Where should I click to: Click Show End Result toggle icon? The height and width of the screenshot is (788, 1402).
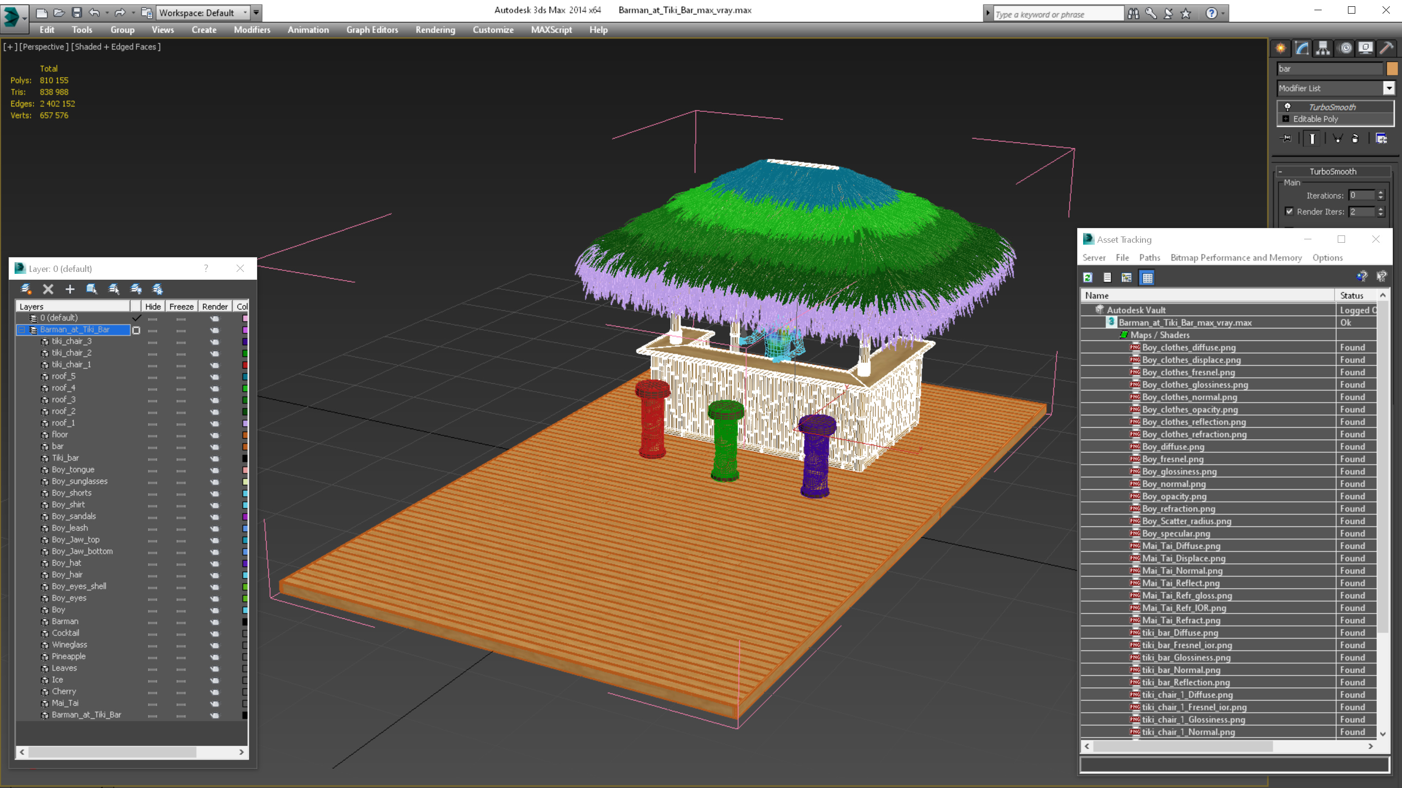[x=1312, y=139]
